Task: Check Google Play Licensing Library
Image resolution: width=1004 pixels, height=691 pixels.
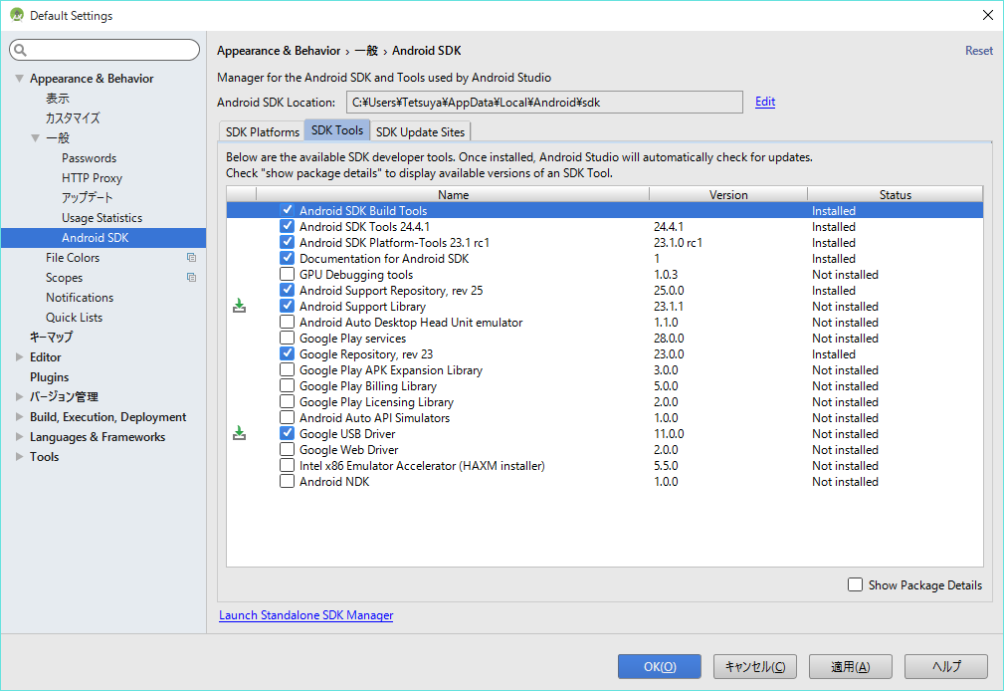Action: pyautogui.click(x=287, y=402)
